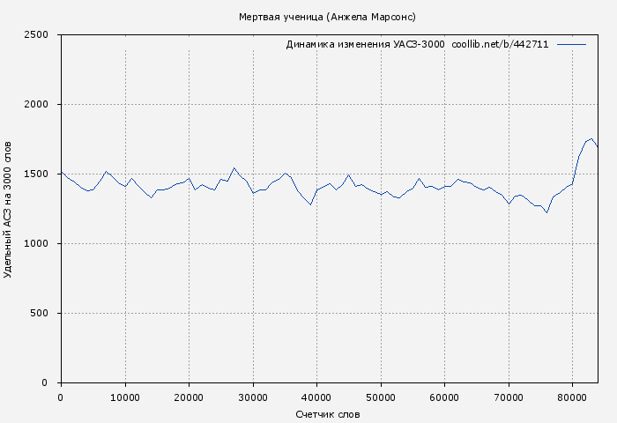Click the highest peak of the blue line
Screen dimensions: 617x423
pos(592,138)
